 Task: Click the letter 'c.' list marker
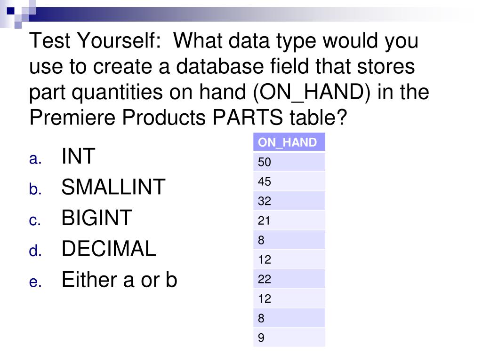click(35, 220)
